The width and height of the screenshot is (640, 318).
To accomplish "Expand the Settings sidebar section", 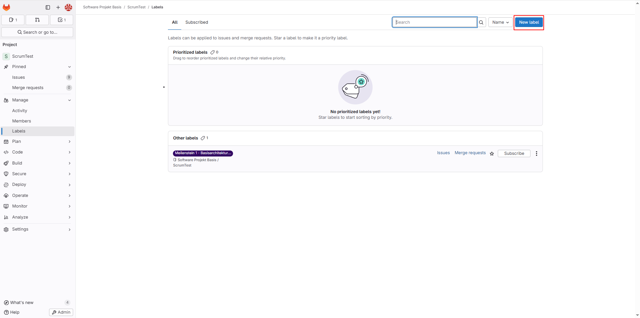I will coord(37,229).
